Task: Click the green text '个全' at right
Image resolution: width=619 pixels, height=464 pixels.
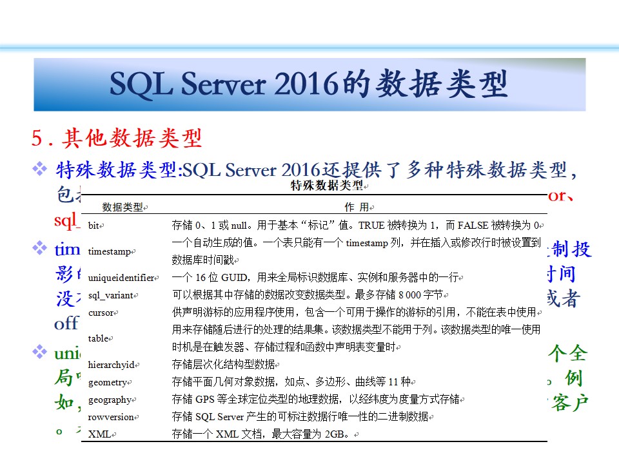Action: [567, 353]
